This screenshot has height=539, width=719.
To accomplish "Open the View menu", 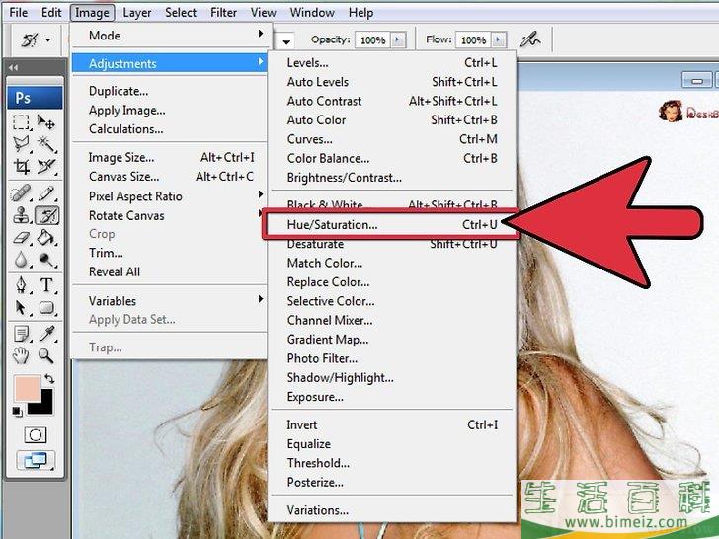I will point(263,13).
